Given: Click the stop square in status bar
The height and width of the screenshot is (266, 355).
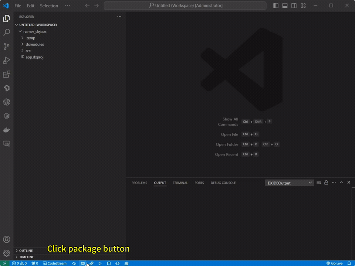Looking at the screenshot, I should click(x=109, y=263).
